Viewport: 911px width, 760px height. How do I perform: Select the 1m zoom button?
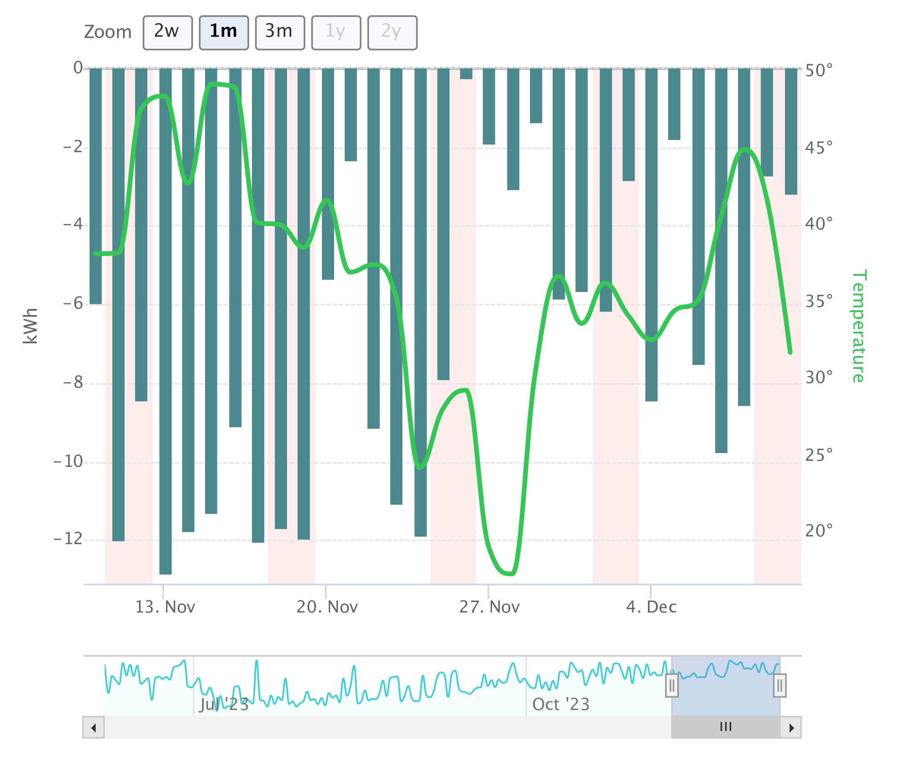(223, 33)
